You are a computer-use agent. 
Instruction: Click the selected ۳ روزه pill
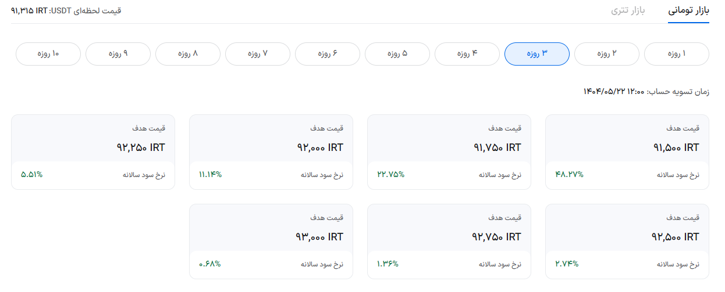click(536, 54)
